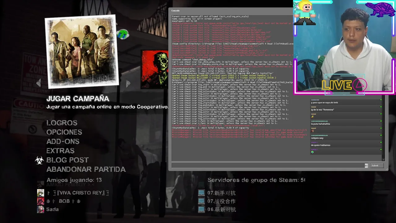Click server icon for 06.萌新对抗
The width and height of the screenshot is (396, 223).
(201, 209)
